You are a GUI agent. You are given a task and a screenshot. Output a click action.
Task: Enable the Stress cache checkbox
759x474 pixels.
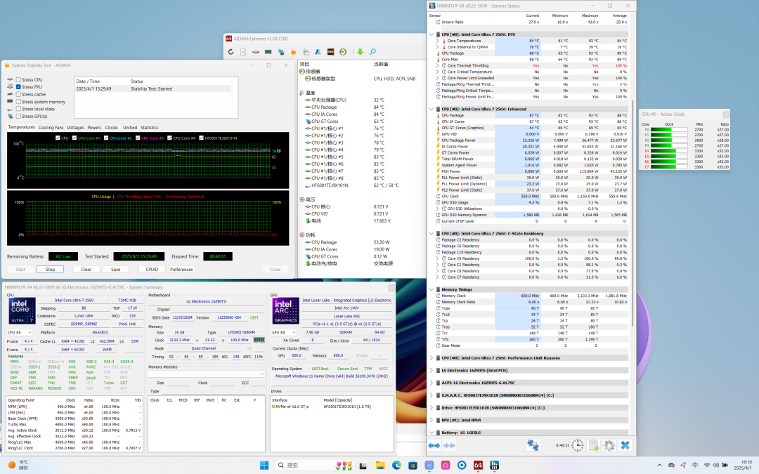18,94
